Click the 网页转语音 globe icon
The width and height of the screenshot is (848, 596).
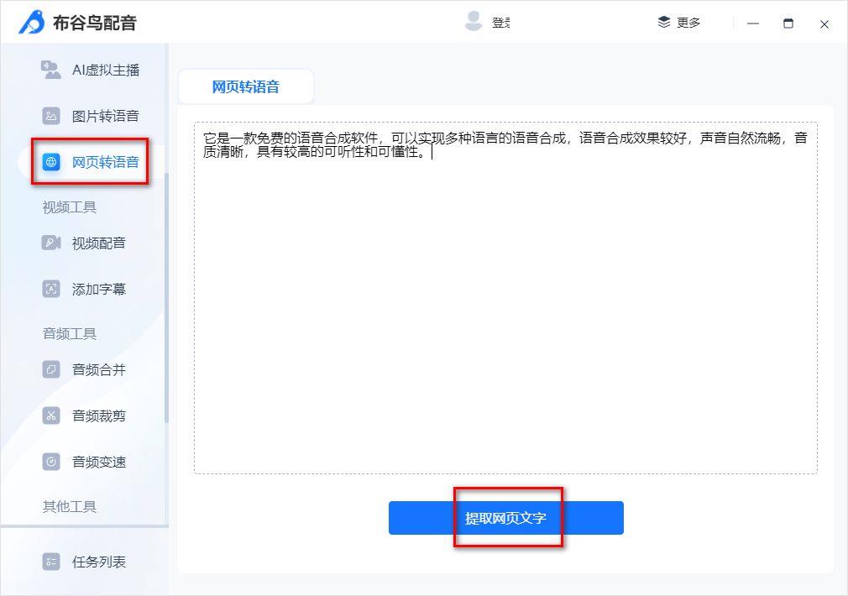[51, 162]
